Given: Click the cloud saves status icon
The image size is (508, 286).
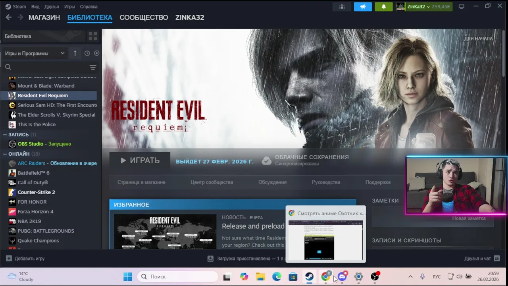Looking at the screenshot, I should click(267, 160).
